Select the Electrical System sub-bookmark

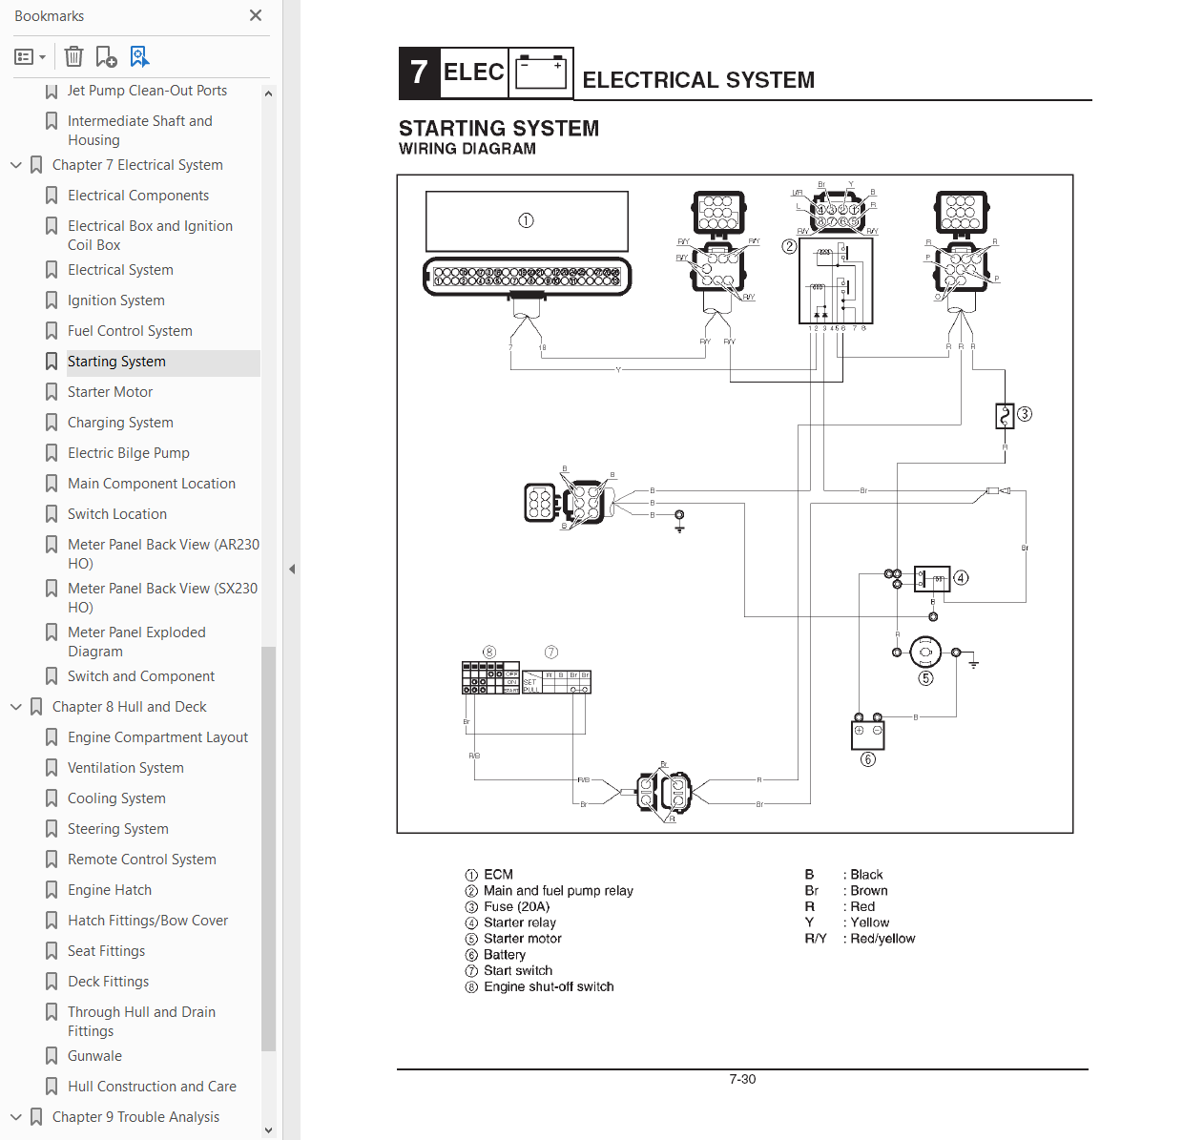pos(120,270)
